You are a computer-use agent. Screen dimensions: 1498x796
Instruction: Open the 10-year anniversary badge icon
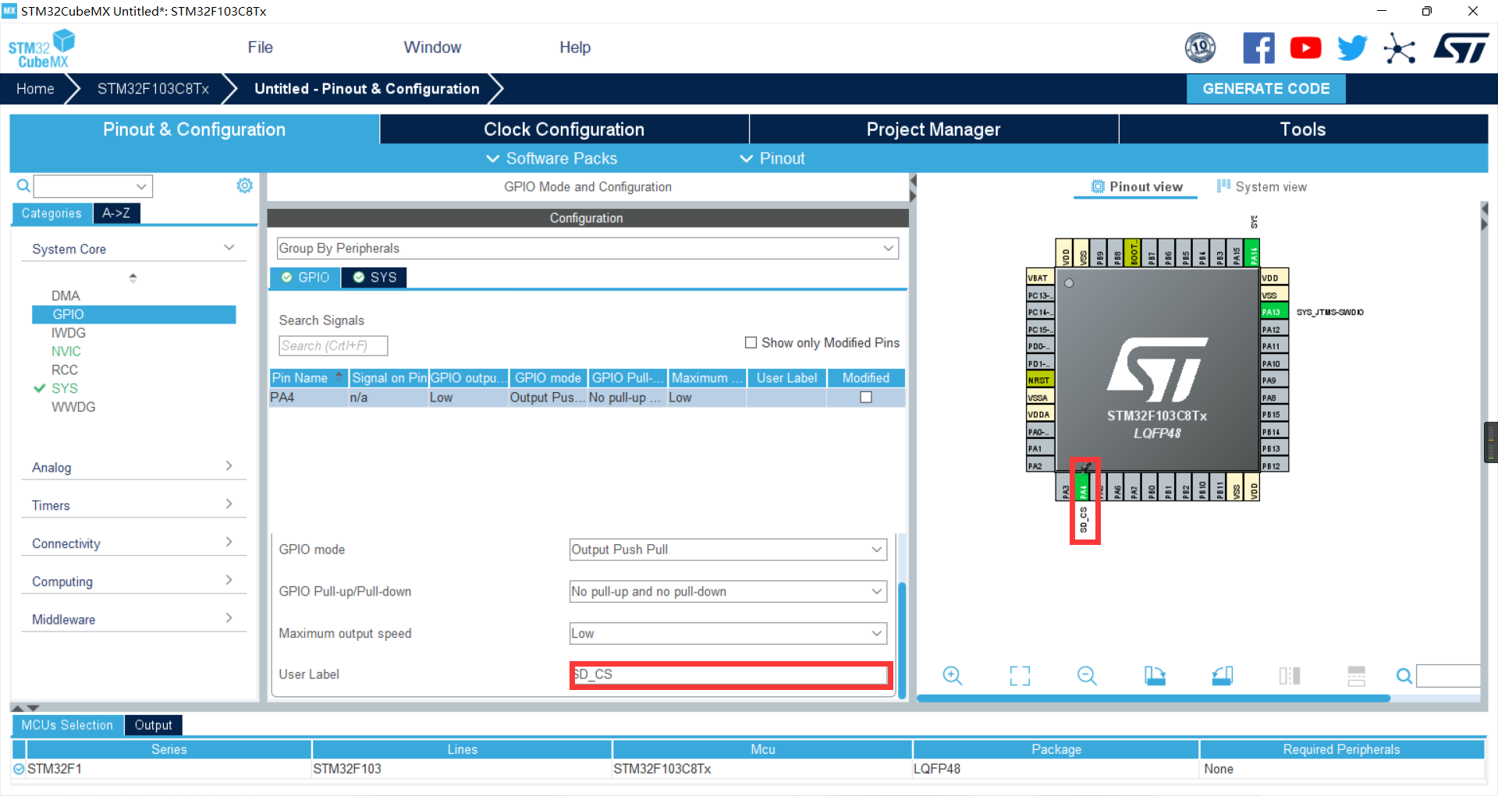click(x=1200, y=48)
